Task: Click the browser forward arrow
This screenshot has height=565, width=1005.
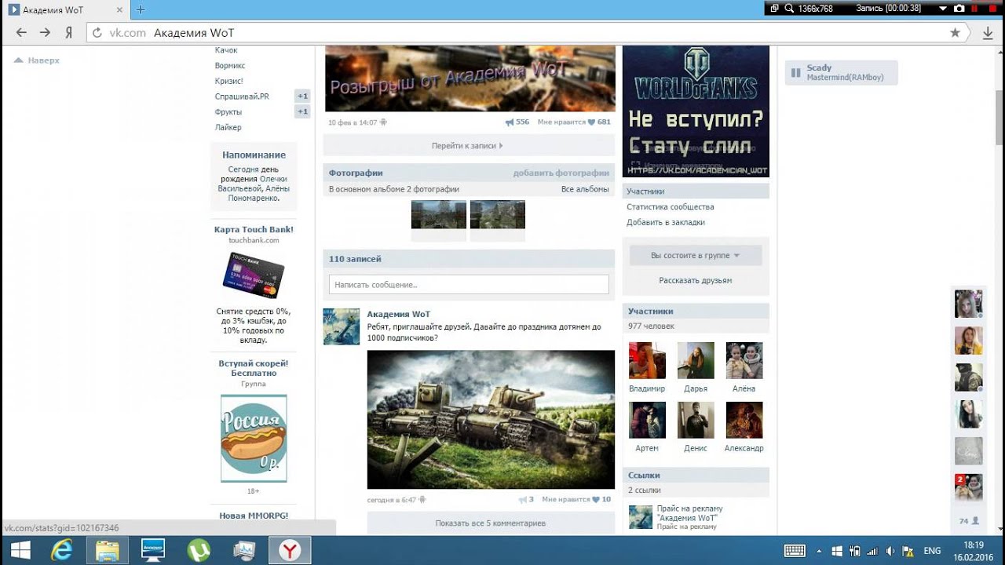Action: tap(45, 32)
